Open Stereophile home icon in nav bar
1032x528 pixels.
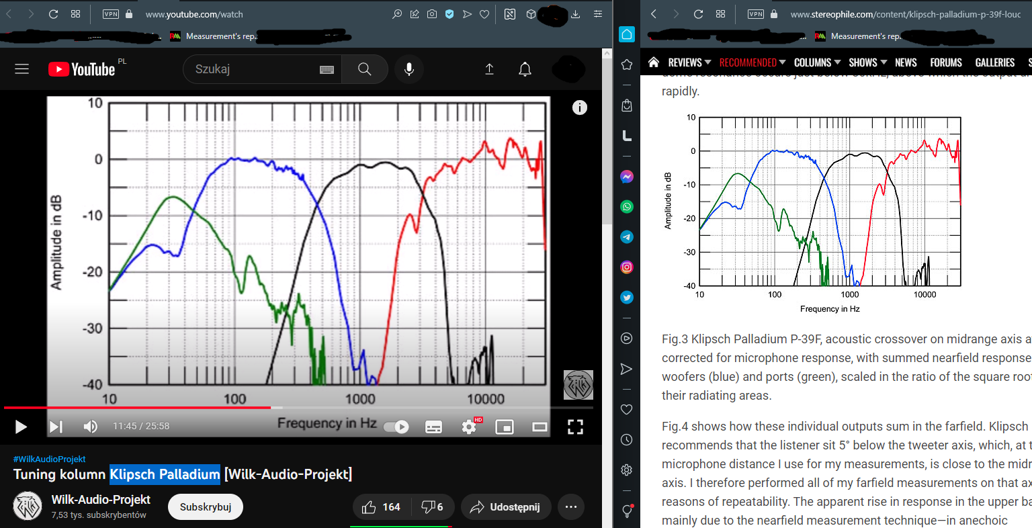pos(654,62)
